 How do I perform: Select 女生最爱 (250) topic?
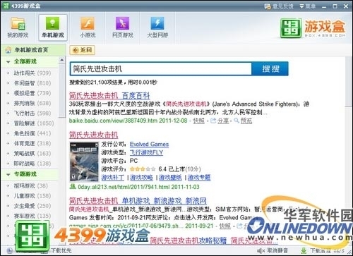(x=32, y=206)
